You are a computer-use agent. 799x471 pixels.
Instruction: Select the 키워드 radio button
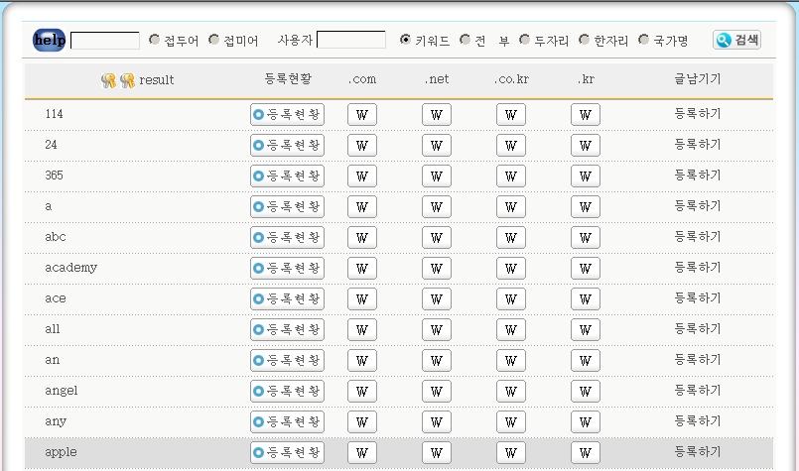tap(405, 40)
